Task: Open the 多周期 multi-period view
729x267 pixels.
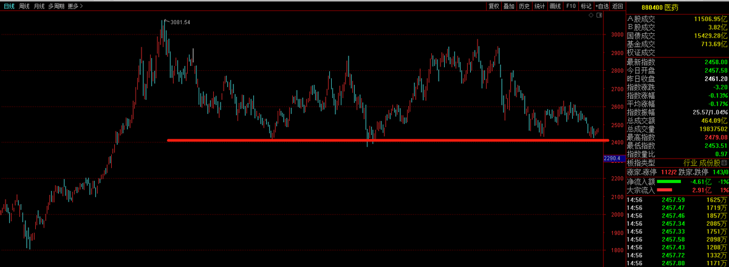Action: pyautogui.click(x=57, y=6)
